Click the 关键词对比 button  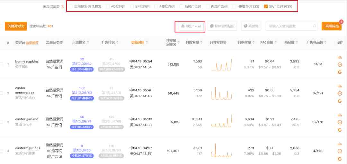pos(16,26)
